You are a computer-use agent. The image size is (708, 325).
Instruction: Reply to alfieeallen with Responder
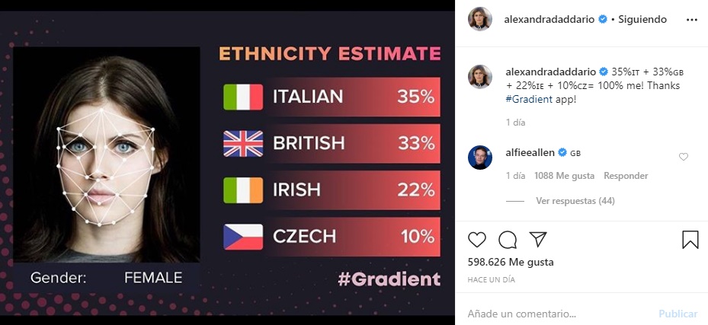(x=626, y=176)
